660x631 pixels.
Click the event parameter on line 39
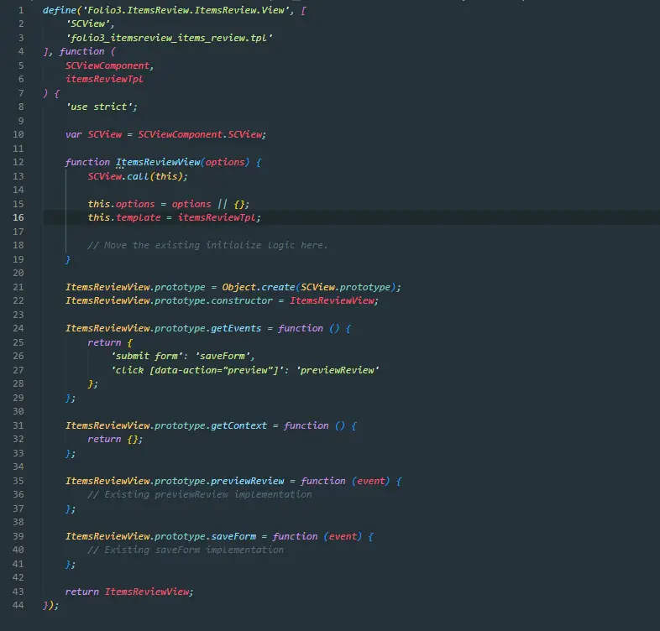click(343, 536)
